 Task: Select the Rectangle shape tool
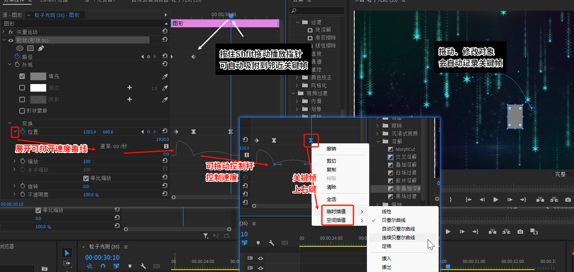pos(30,48)
